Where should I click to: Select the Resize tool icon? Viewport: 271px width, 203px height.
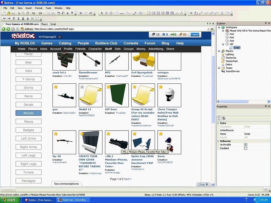tap(111, 13)
